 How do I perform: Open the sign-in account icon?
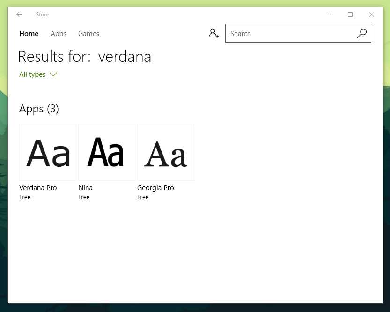coord(213,33)
